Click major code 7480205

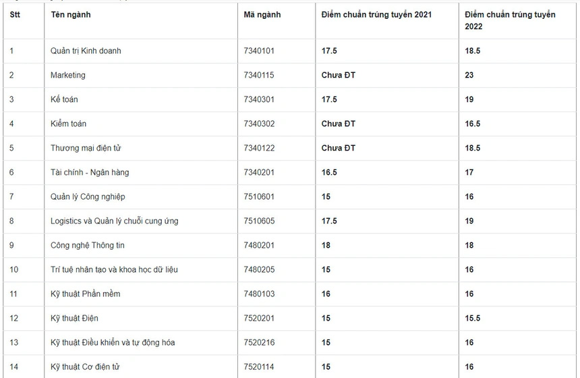259,269
